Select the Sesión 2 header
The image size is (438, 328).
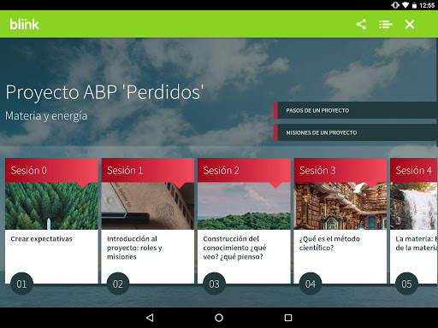pos(244,170)
